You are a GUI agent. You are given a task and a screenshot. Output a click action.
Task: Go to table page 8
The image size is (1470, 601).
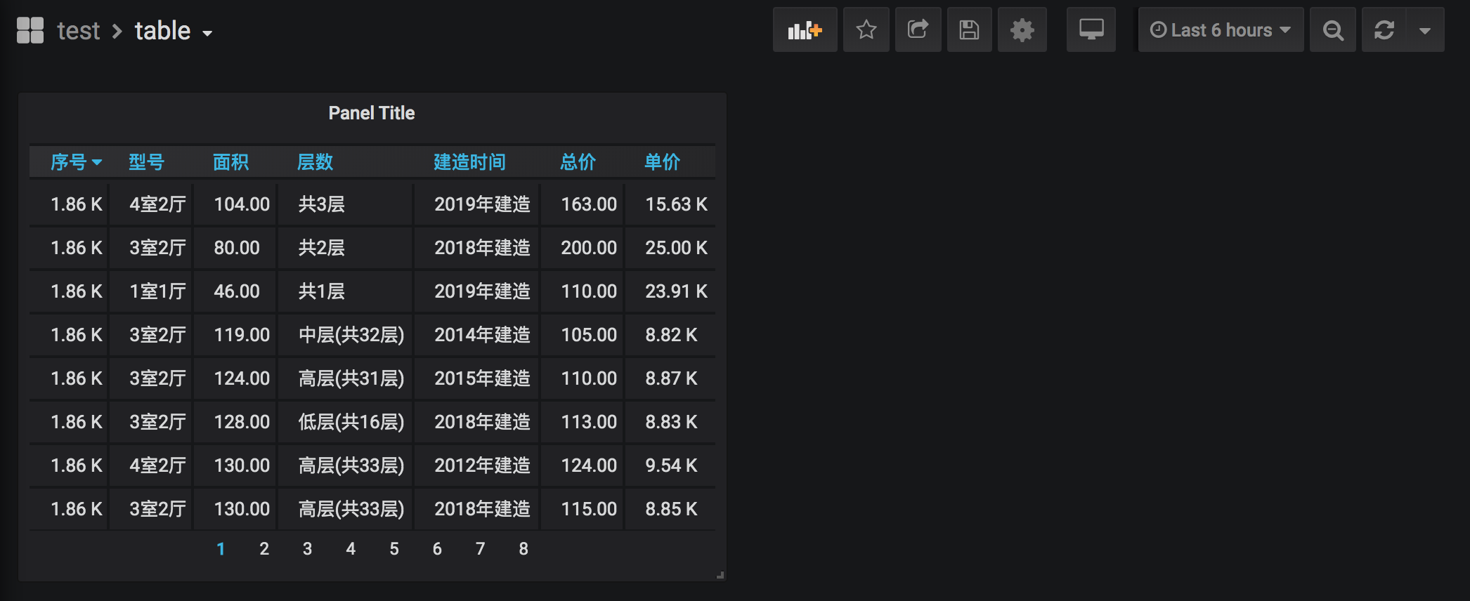(523, 549)
